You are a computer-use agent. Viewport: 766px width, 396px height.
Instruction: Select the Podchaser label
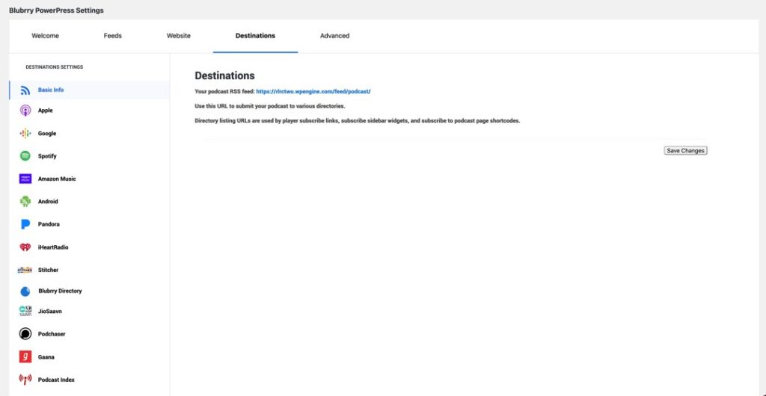point(52,334)
